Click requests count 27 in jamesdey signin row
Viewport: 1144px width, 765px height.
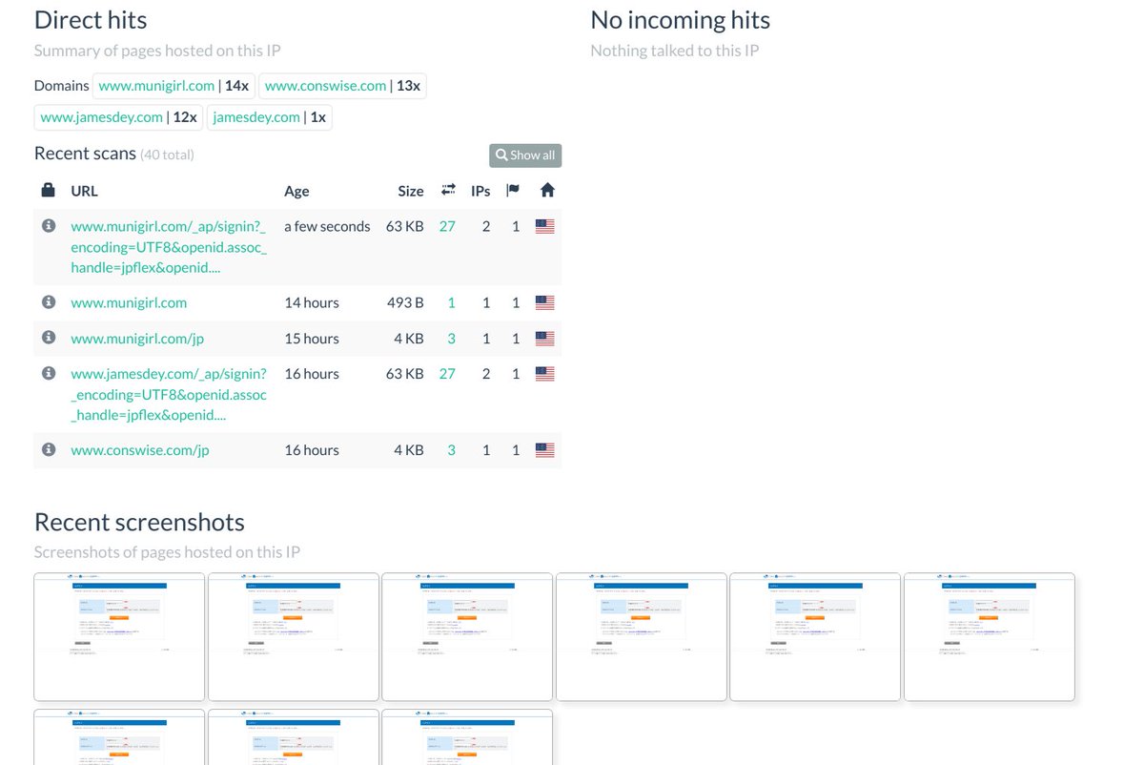pyautogui.click(x=447, y=374)
